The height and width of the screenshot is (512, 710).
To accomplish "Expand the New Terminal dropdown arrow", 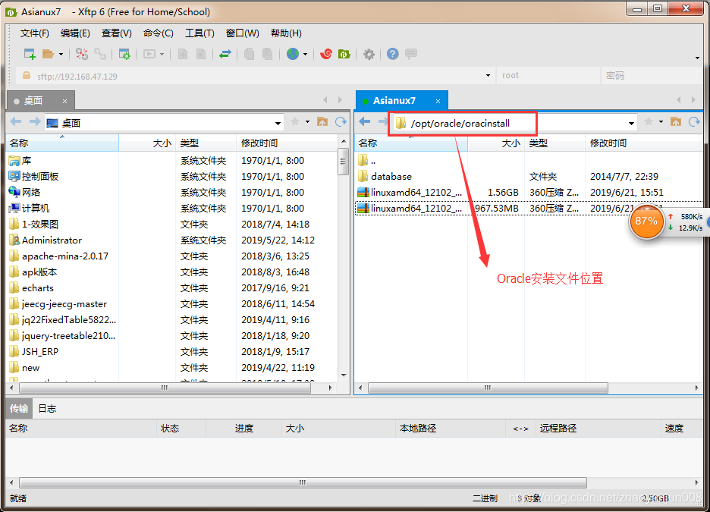I will point(162,55).
